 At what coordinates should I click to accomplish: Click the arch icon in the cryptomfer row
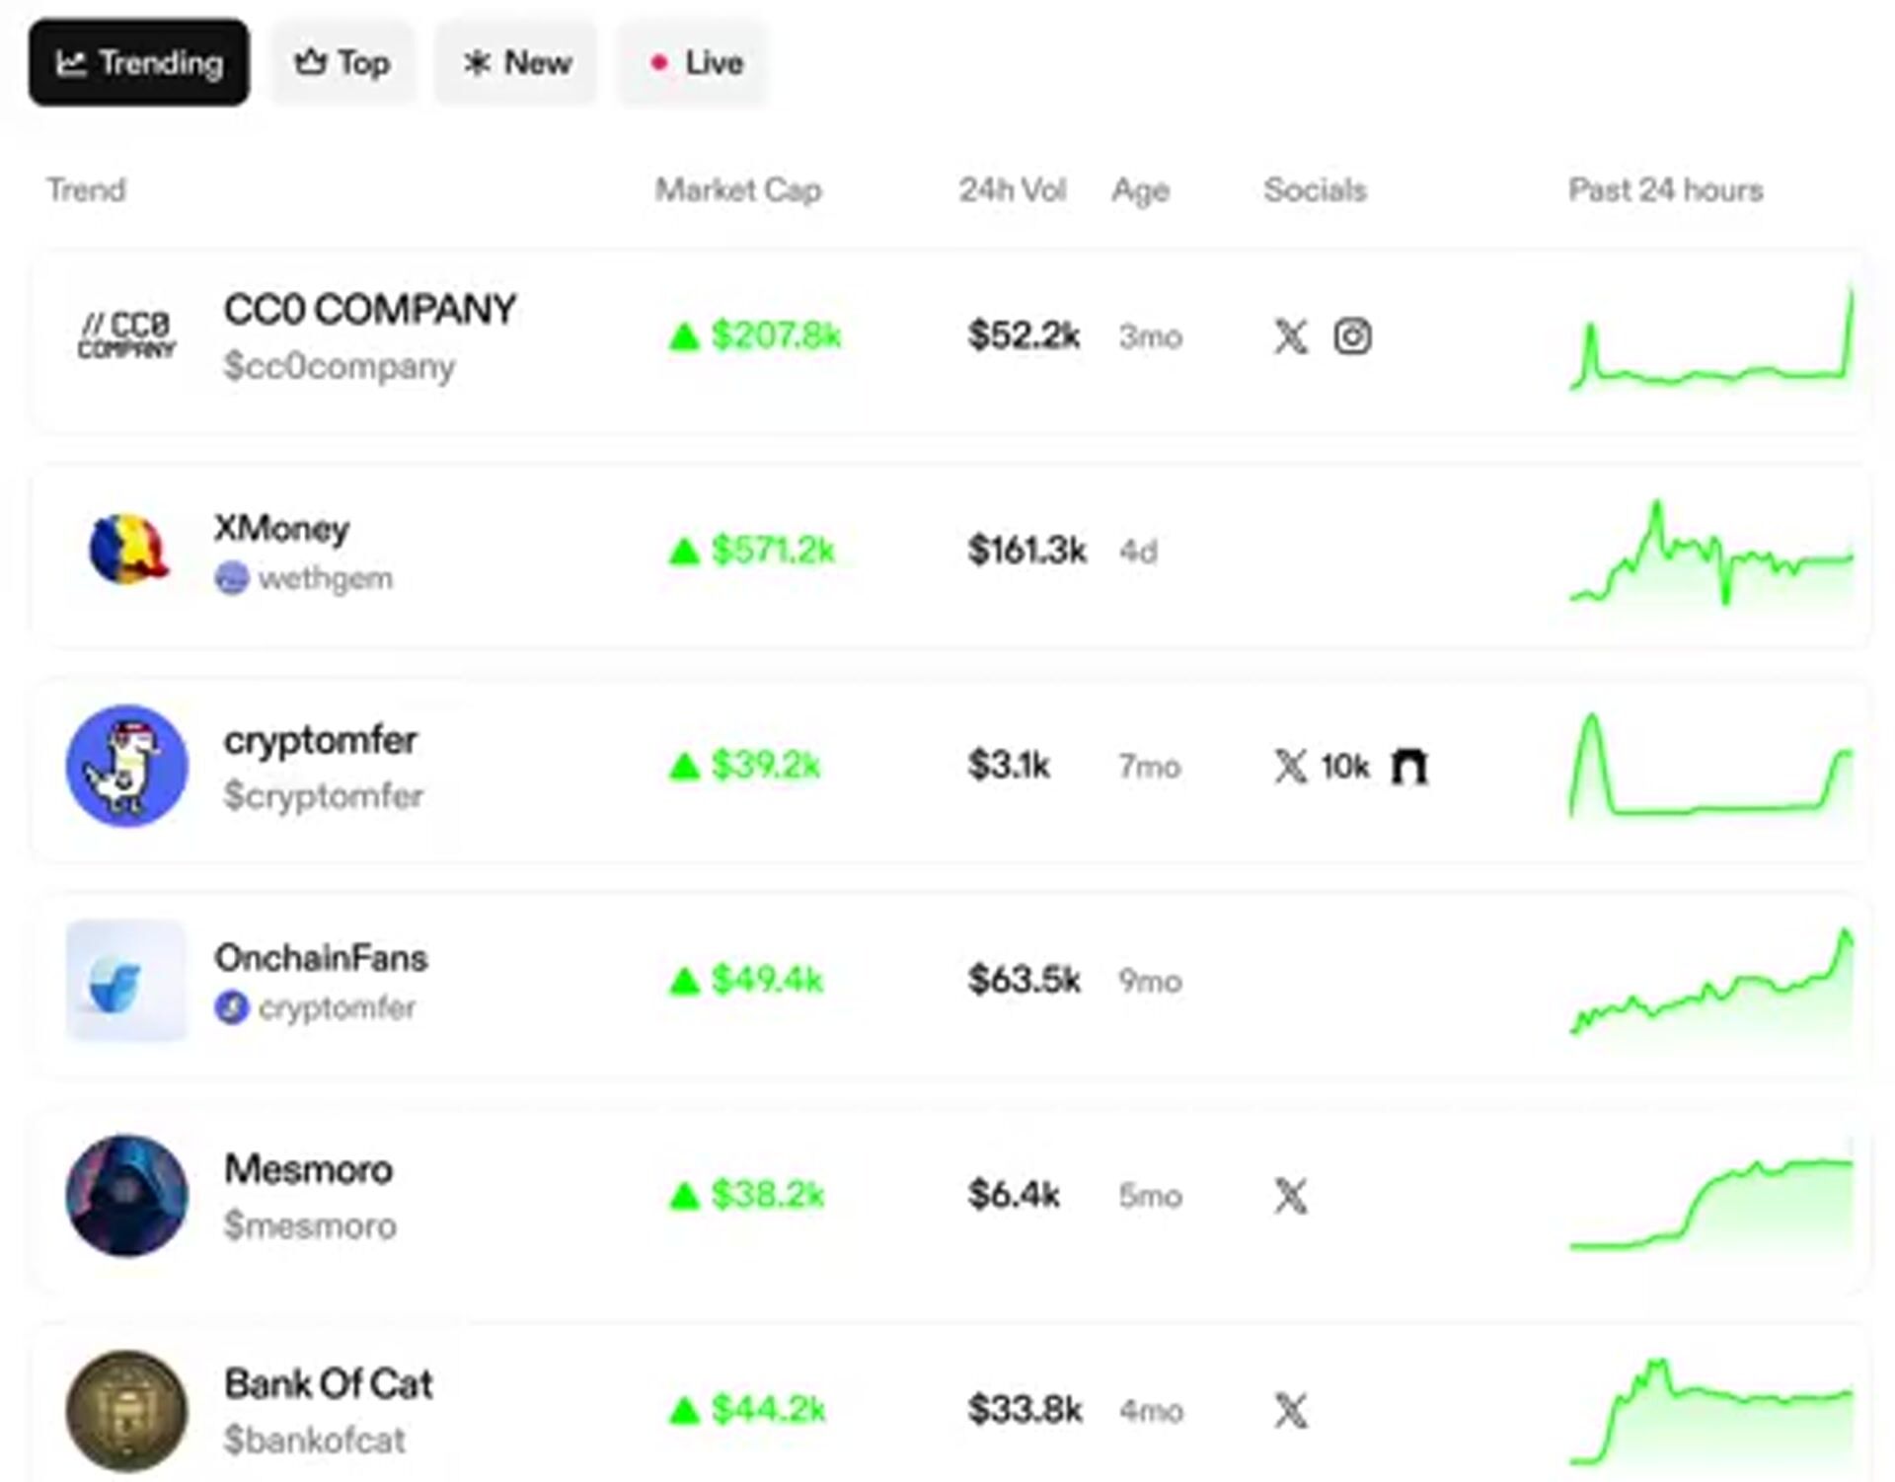click(x=1408, y=767)
